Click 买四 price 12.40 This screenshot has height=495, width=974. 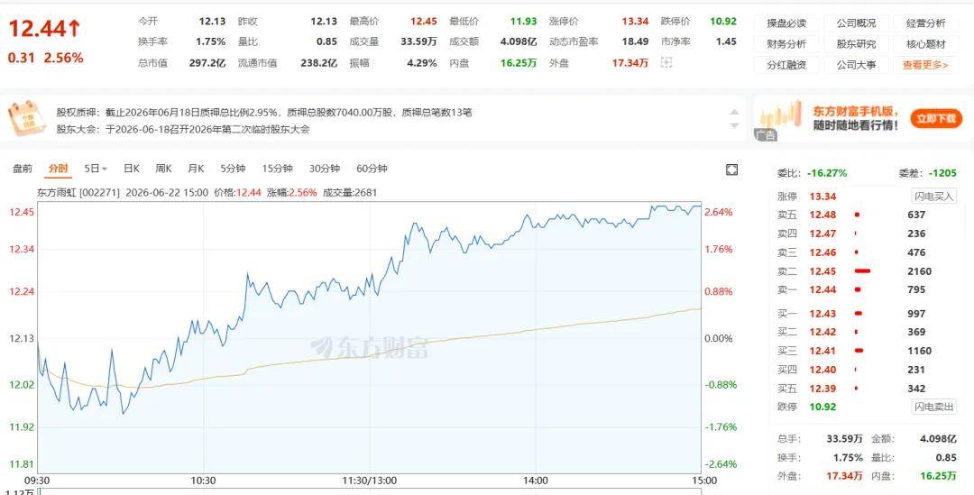[822, 370]
